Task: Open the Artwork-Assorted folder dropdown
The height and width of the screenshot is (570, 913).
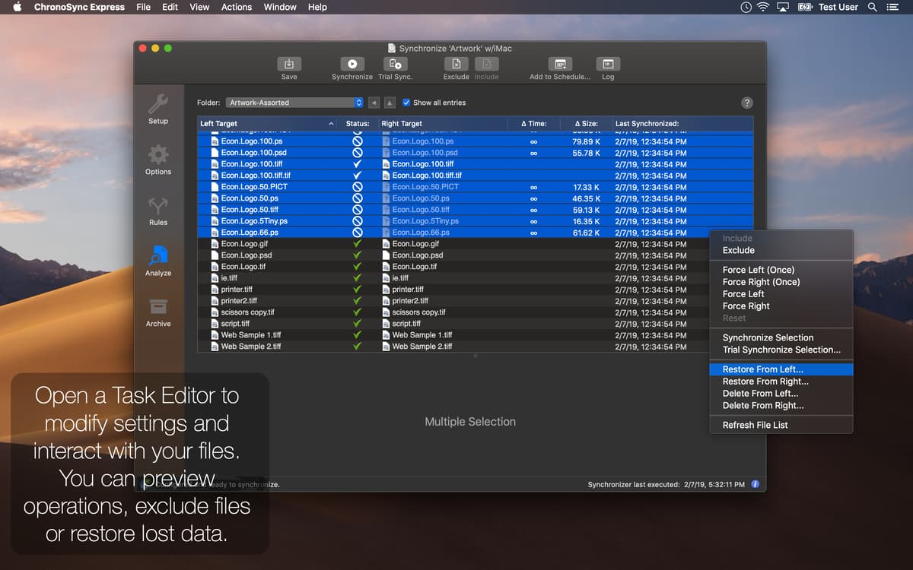Action: 294,102
